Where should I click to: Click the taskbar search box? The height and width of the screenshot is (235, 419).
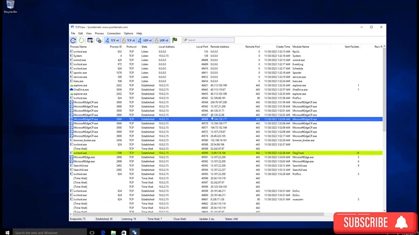(49, 233)
